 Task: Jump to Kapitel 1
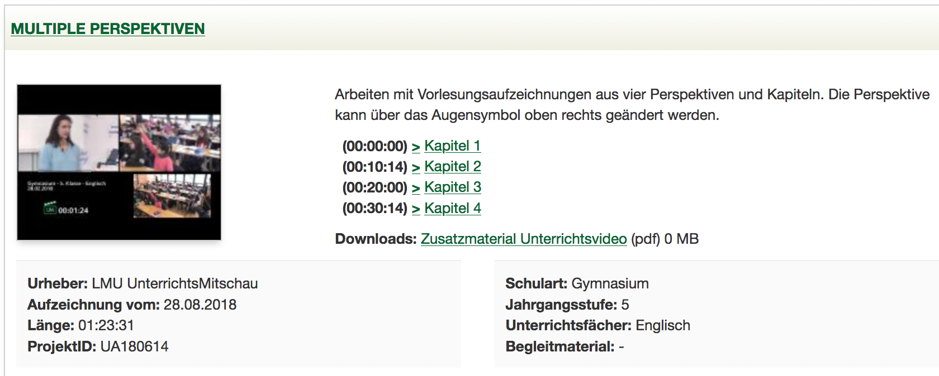(x=453, y=146)
